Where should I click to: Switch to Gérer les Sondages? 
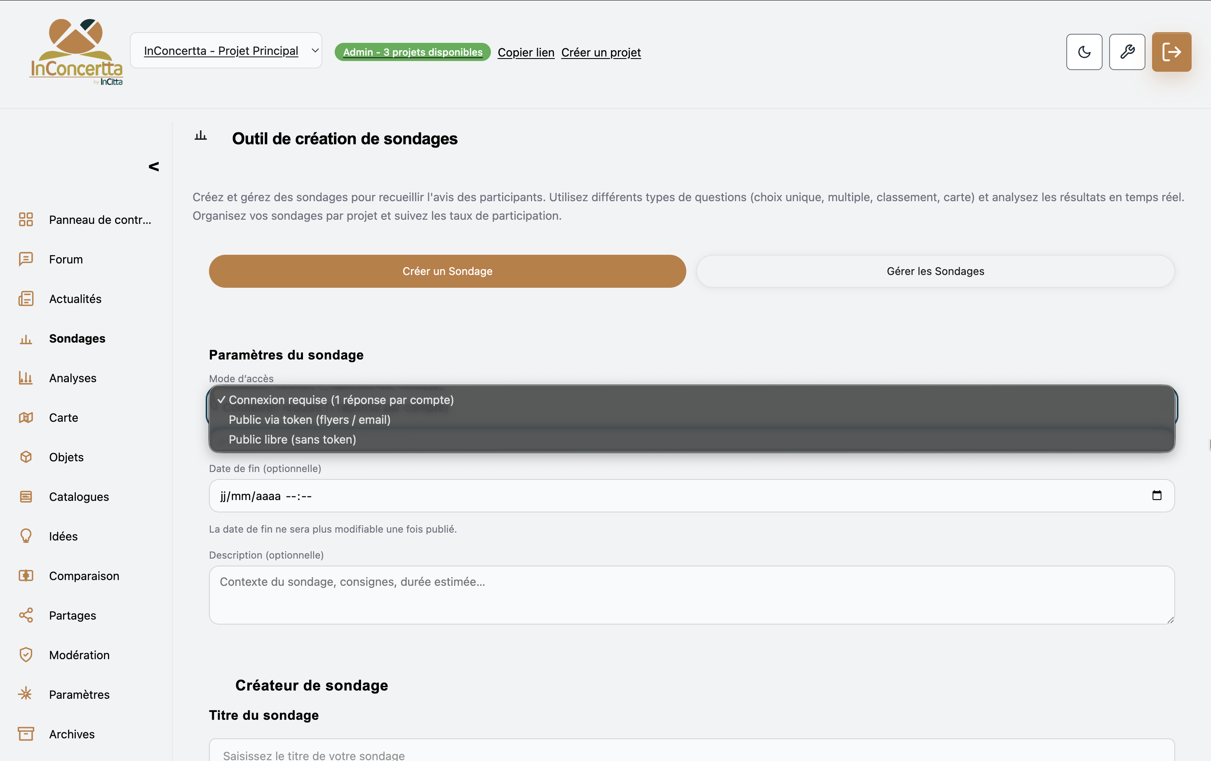point(935,271)
